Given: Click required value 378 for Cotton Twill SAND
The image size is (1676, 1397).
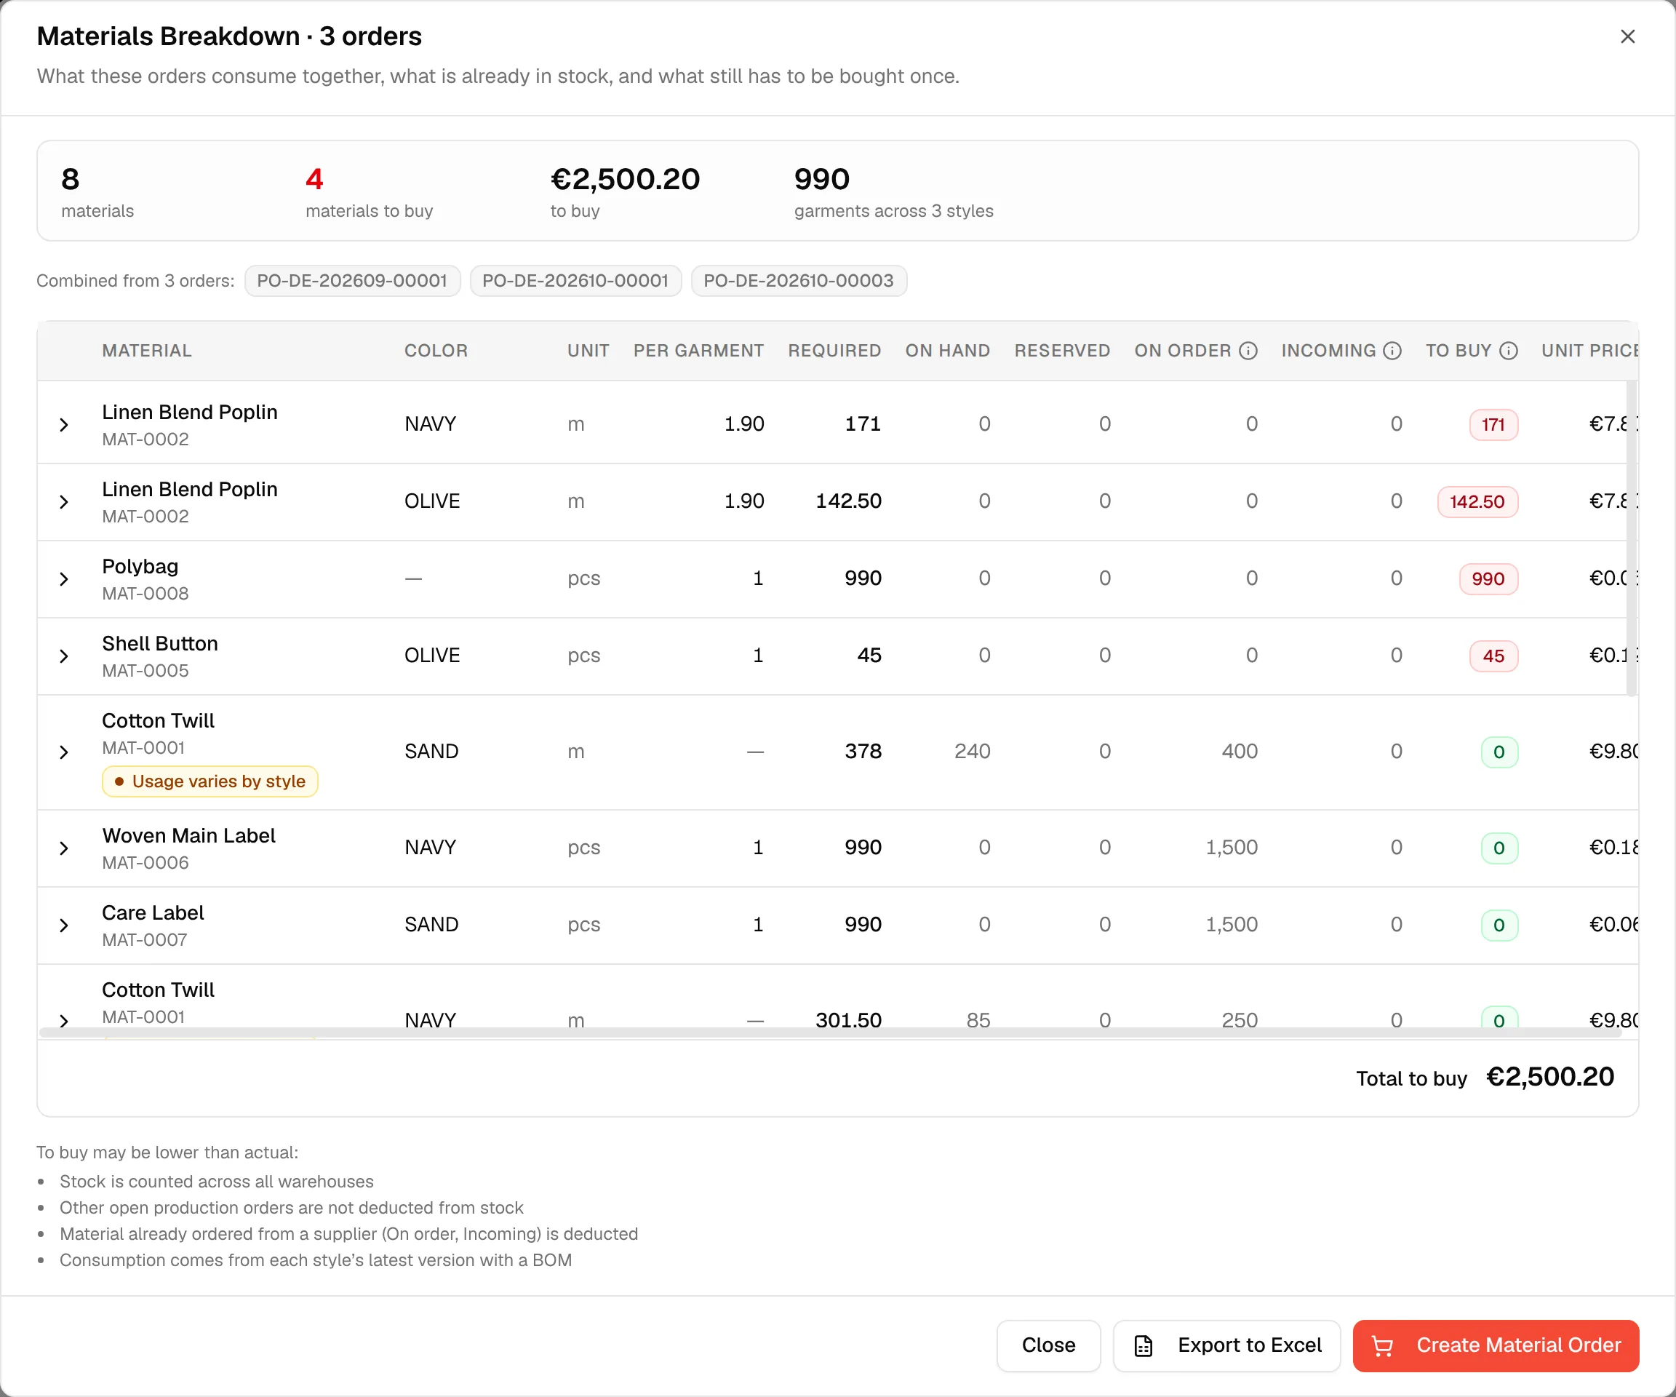Looking at the screenshot, I should pyautogui.click(x=863, y=752).
